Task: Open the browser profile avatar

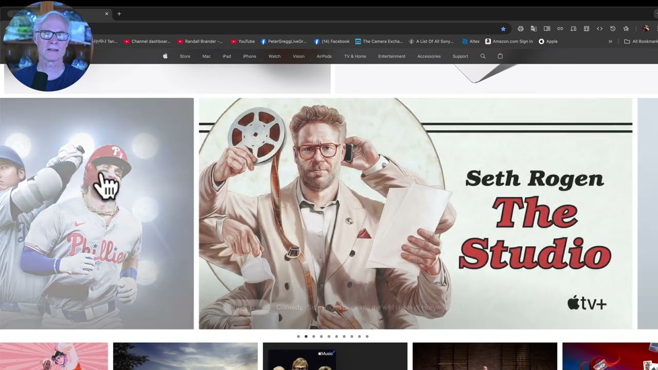Action: click(x=646, y=29)
